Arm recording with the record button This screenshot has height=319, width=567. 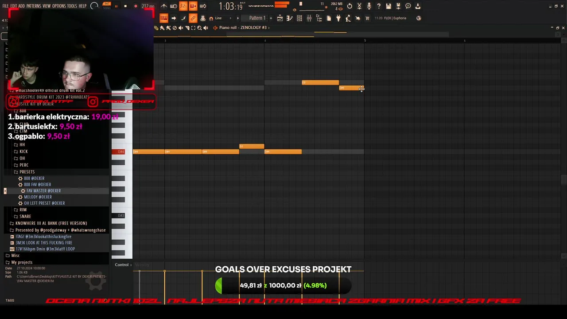(x=136, y=6)
